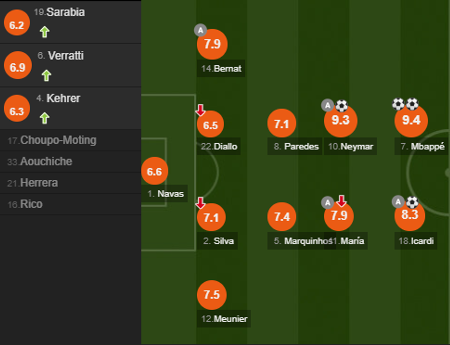
Task: Click Marquinhos's 7.4 rating badge
Action: [282, 217]
